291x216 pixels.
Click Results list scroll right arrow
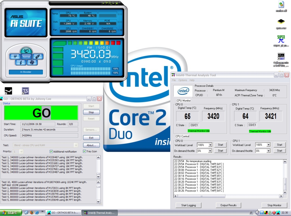coord(281,196)
